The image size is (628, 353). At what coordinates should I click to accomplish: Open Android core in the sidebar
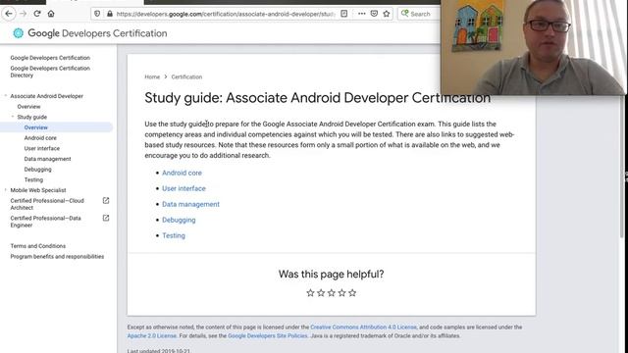40,137
